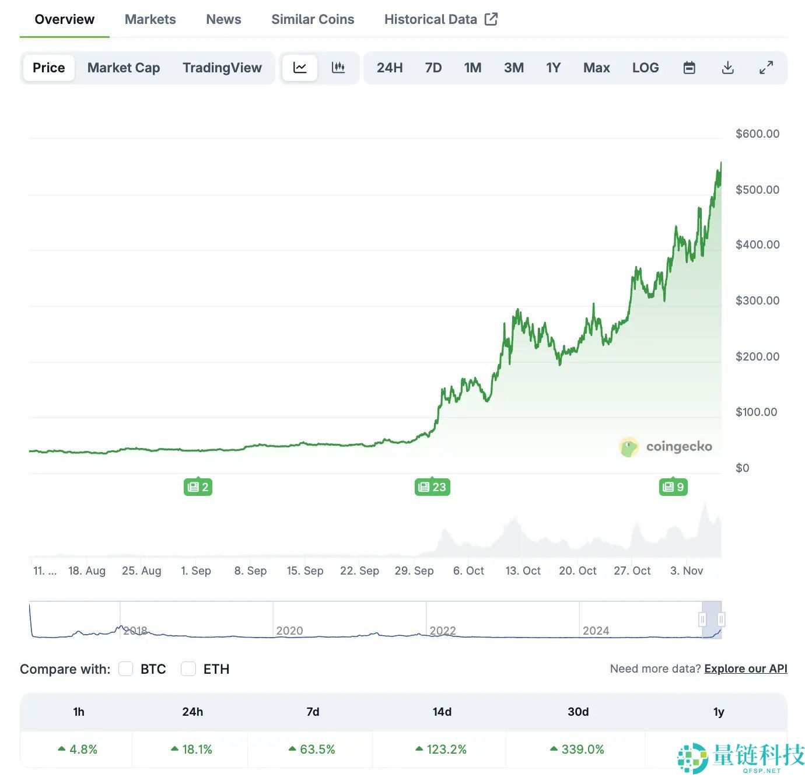
Task: Toggle LOG scale on the chart
Action: coord(645,68)
